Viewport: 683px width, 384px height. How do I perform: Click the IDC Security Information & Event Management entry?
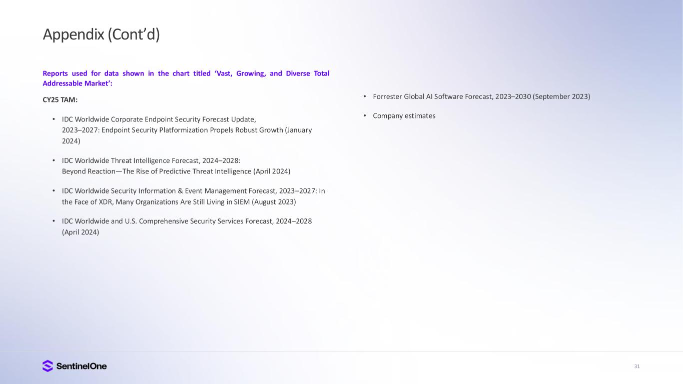pos(193,196)
